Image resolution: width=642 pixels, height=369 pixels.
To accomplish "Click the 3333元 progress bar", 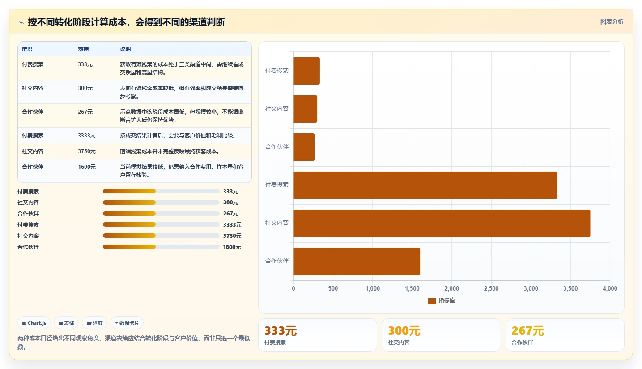I will [161, 224].
